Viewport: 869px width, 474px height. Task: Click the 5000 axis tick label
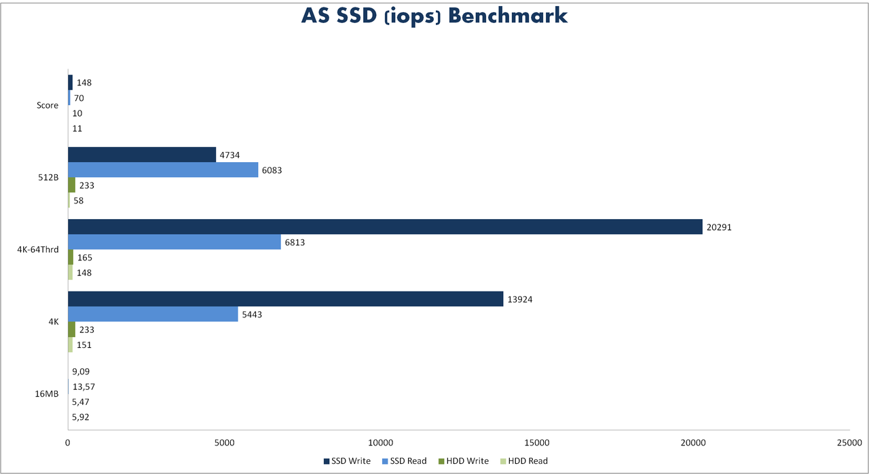pyautogui.click(x=224, y=443)
